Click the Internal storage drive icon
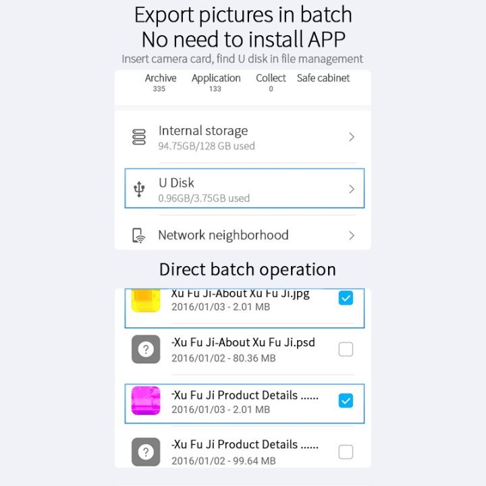The width and height of the screenshot is (486, 486). click(x=139, y=138)
